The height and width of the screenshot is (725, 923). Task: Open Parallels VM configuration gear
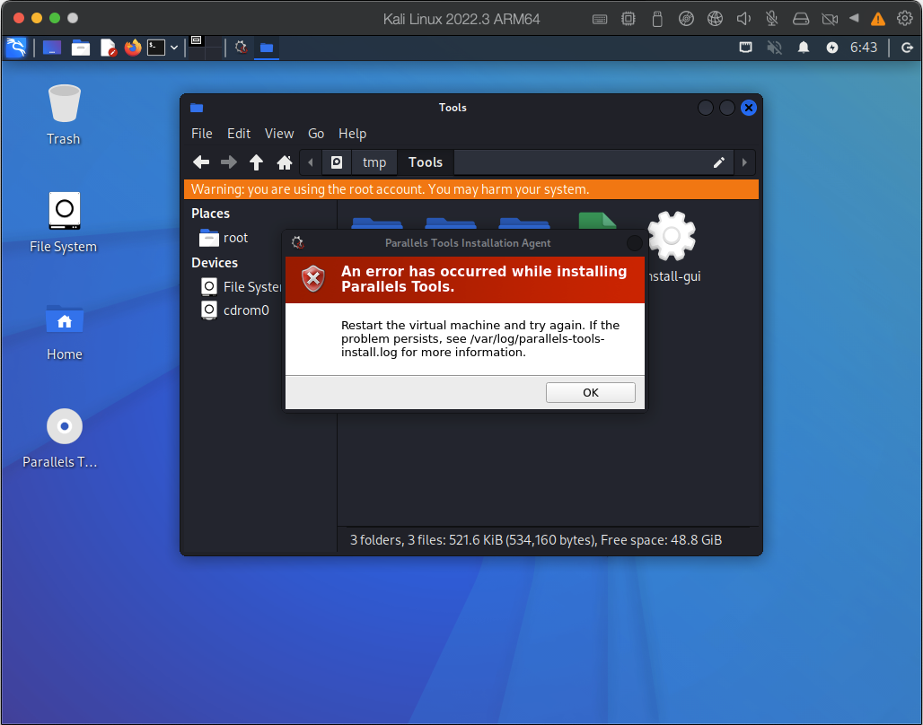[x=905, y=18]
